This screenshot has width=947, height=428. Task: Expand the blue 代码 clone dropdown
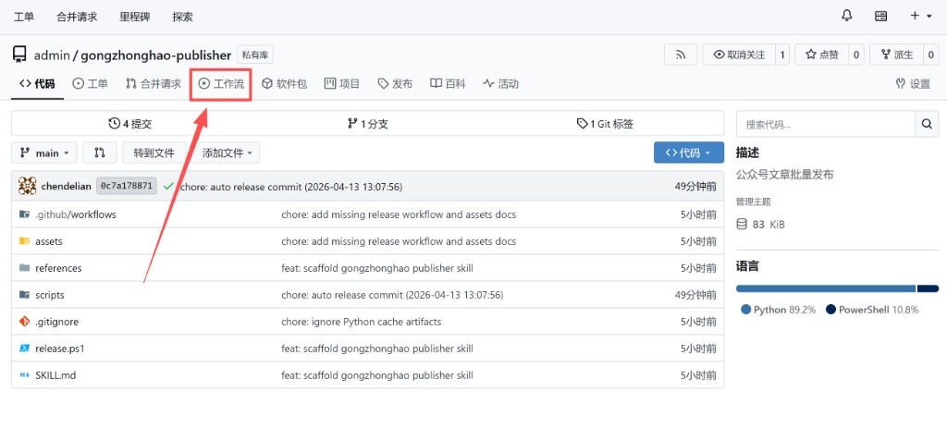[688, 153]
